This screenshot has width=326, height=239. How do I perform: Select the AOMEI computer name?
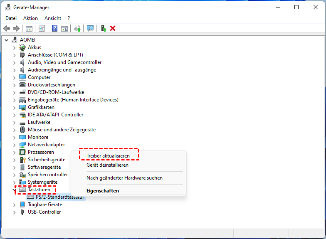(x=27, y=40)
